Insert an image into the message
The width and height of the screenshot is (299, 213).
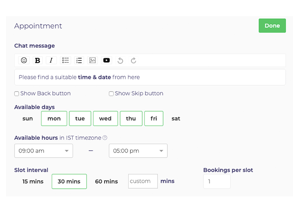pyautogui.click(x=93, y=60)
